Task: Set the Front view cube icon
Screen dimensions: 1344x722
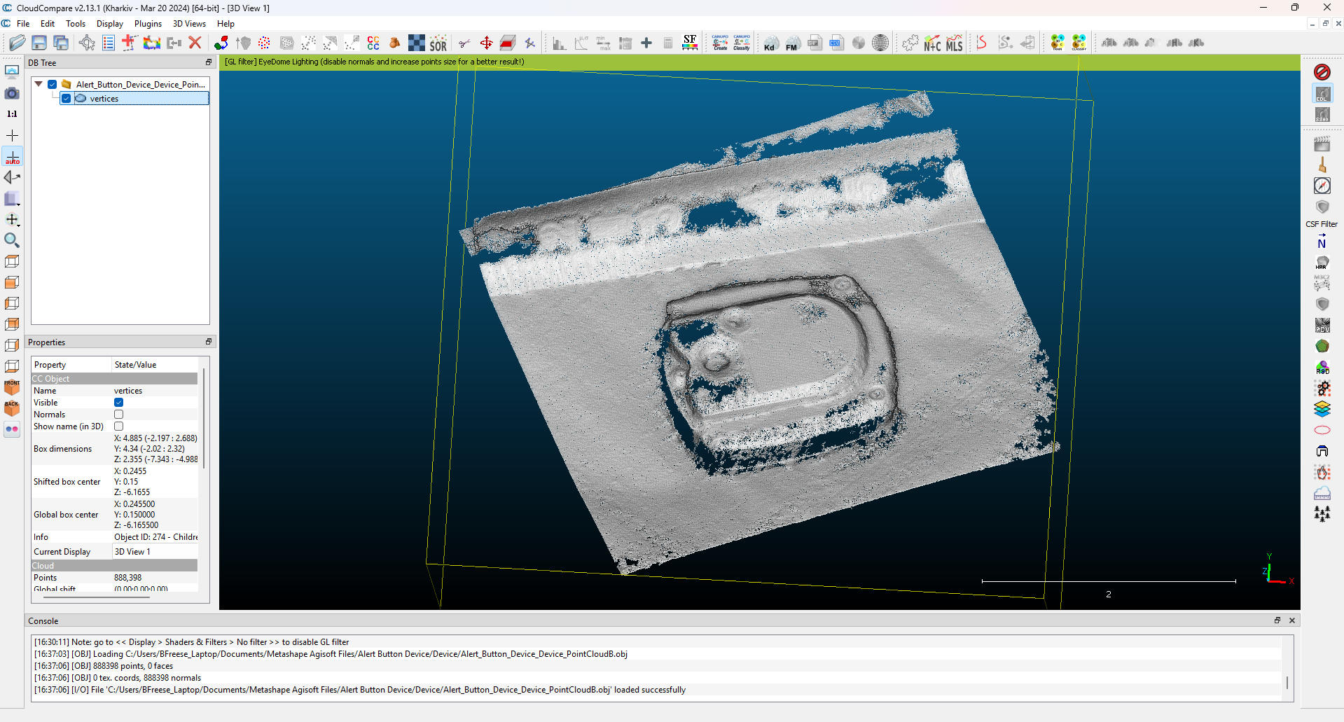Action: [x=12, y=387]
